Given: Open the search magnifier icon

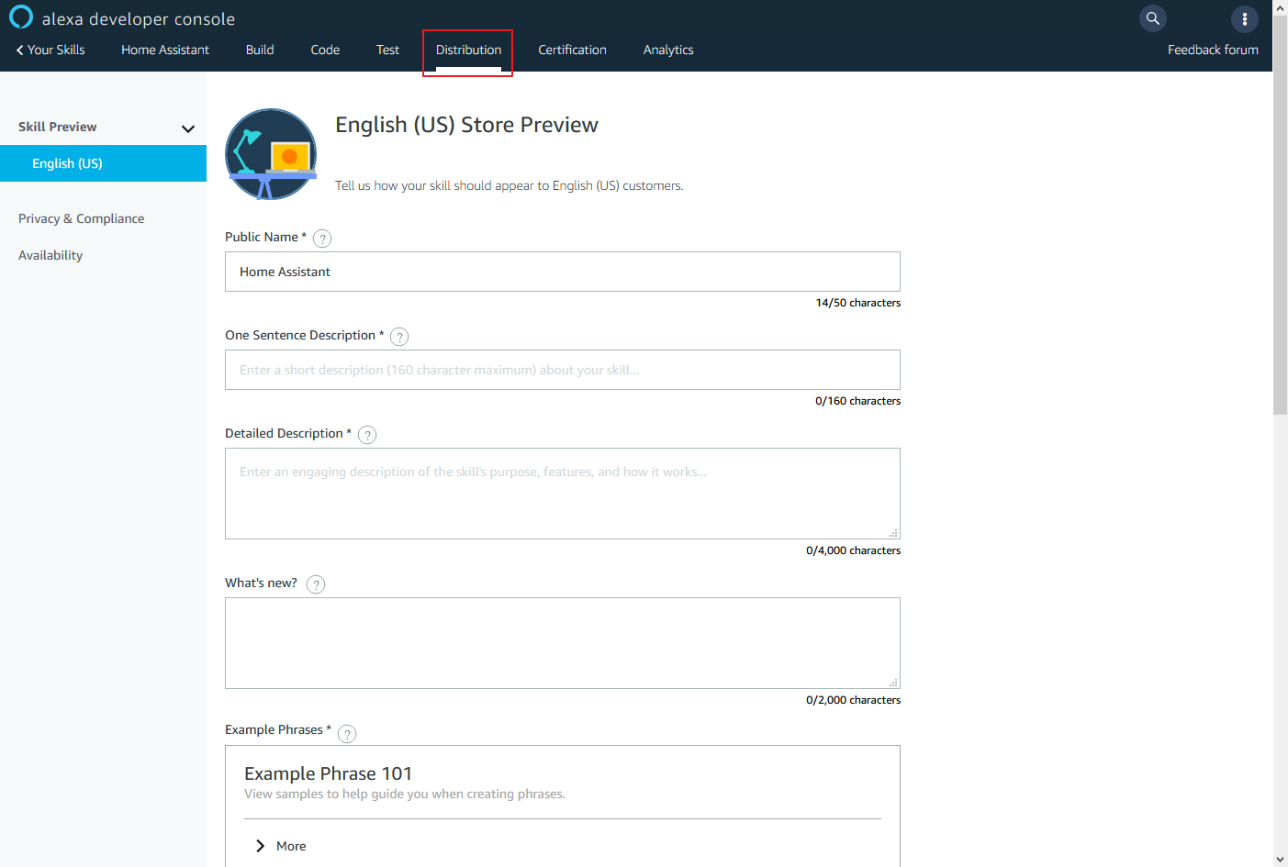Looking at the screenshot, I should pos(1153,18).
